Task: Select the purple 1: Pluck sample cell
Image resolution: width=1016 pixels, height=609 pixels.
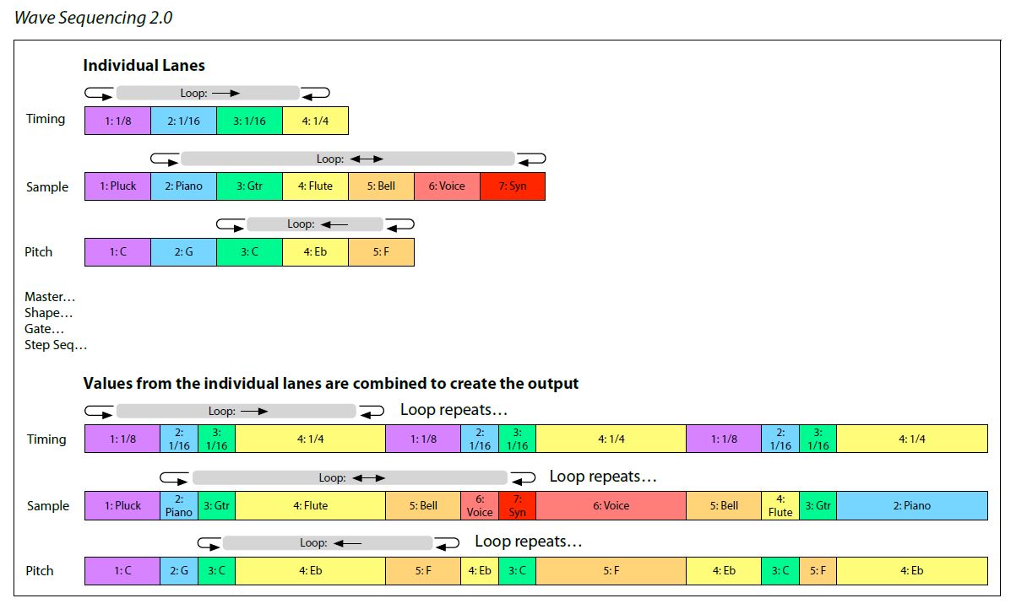Action: [x=117, y=186]
